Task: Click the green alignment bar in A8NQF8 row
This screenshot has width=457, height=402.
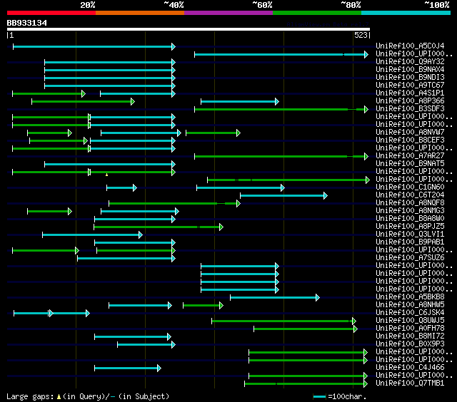Action: (174, 204)
